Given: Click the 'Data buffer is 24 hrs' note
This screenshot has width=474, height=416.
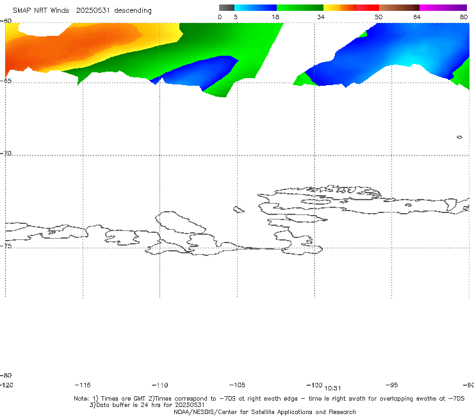Looking at the screenshot, I should pos(147,405).
